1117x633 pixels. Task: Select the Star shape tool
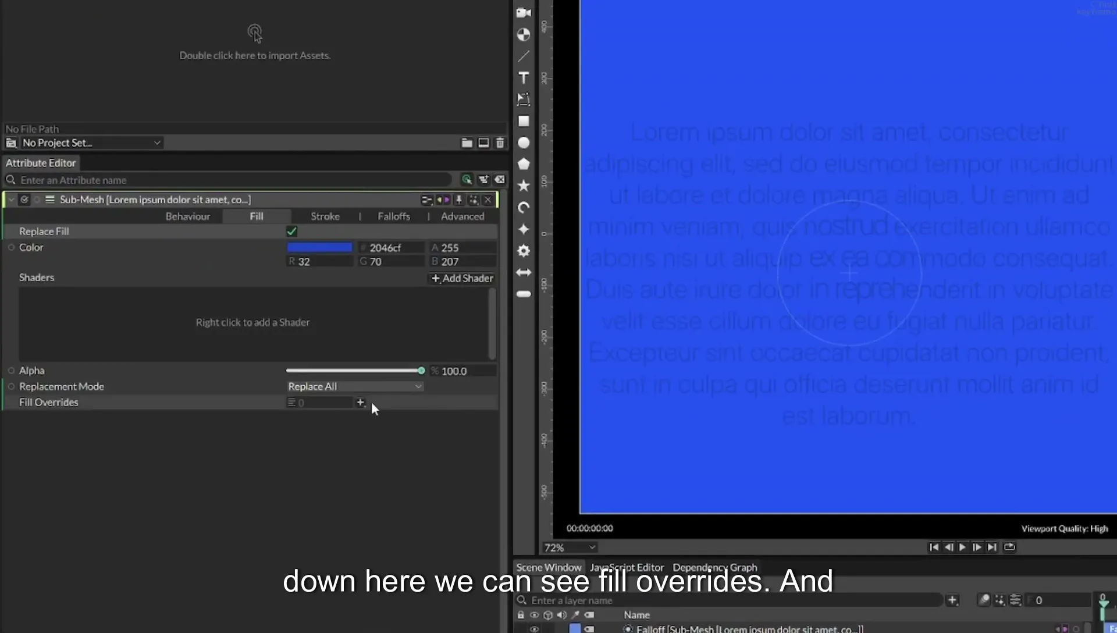pyautogui.click(x=524, y=186)
